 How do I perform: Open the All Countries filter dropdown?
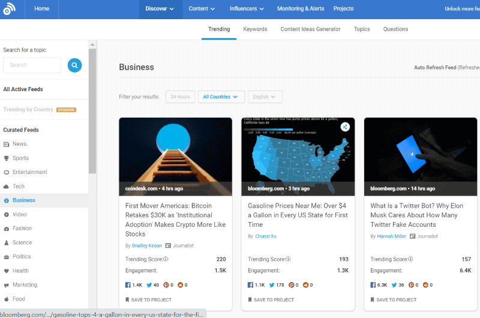[221, 97]
